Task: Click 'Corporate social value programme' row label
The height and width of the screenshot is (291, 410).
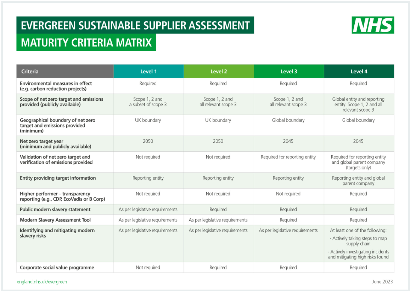Action: 57,268
